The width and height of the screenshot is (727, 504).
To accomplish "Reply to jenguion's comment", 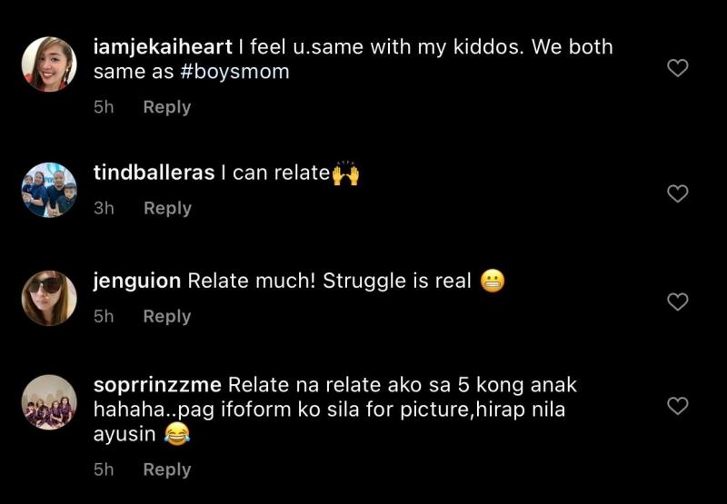I will coord(167,317).
